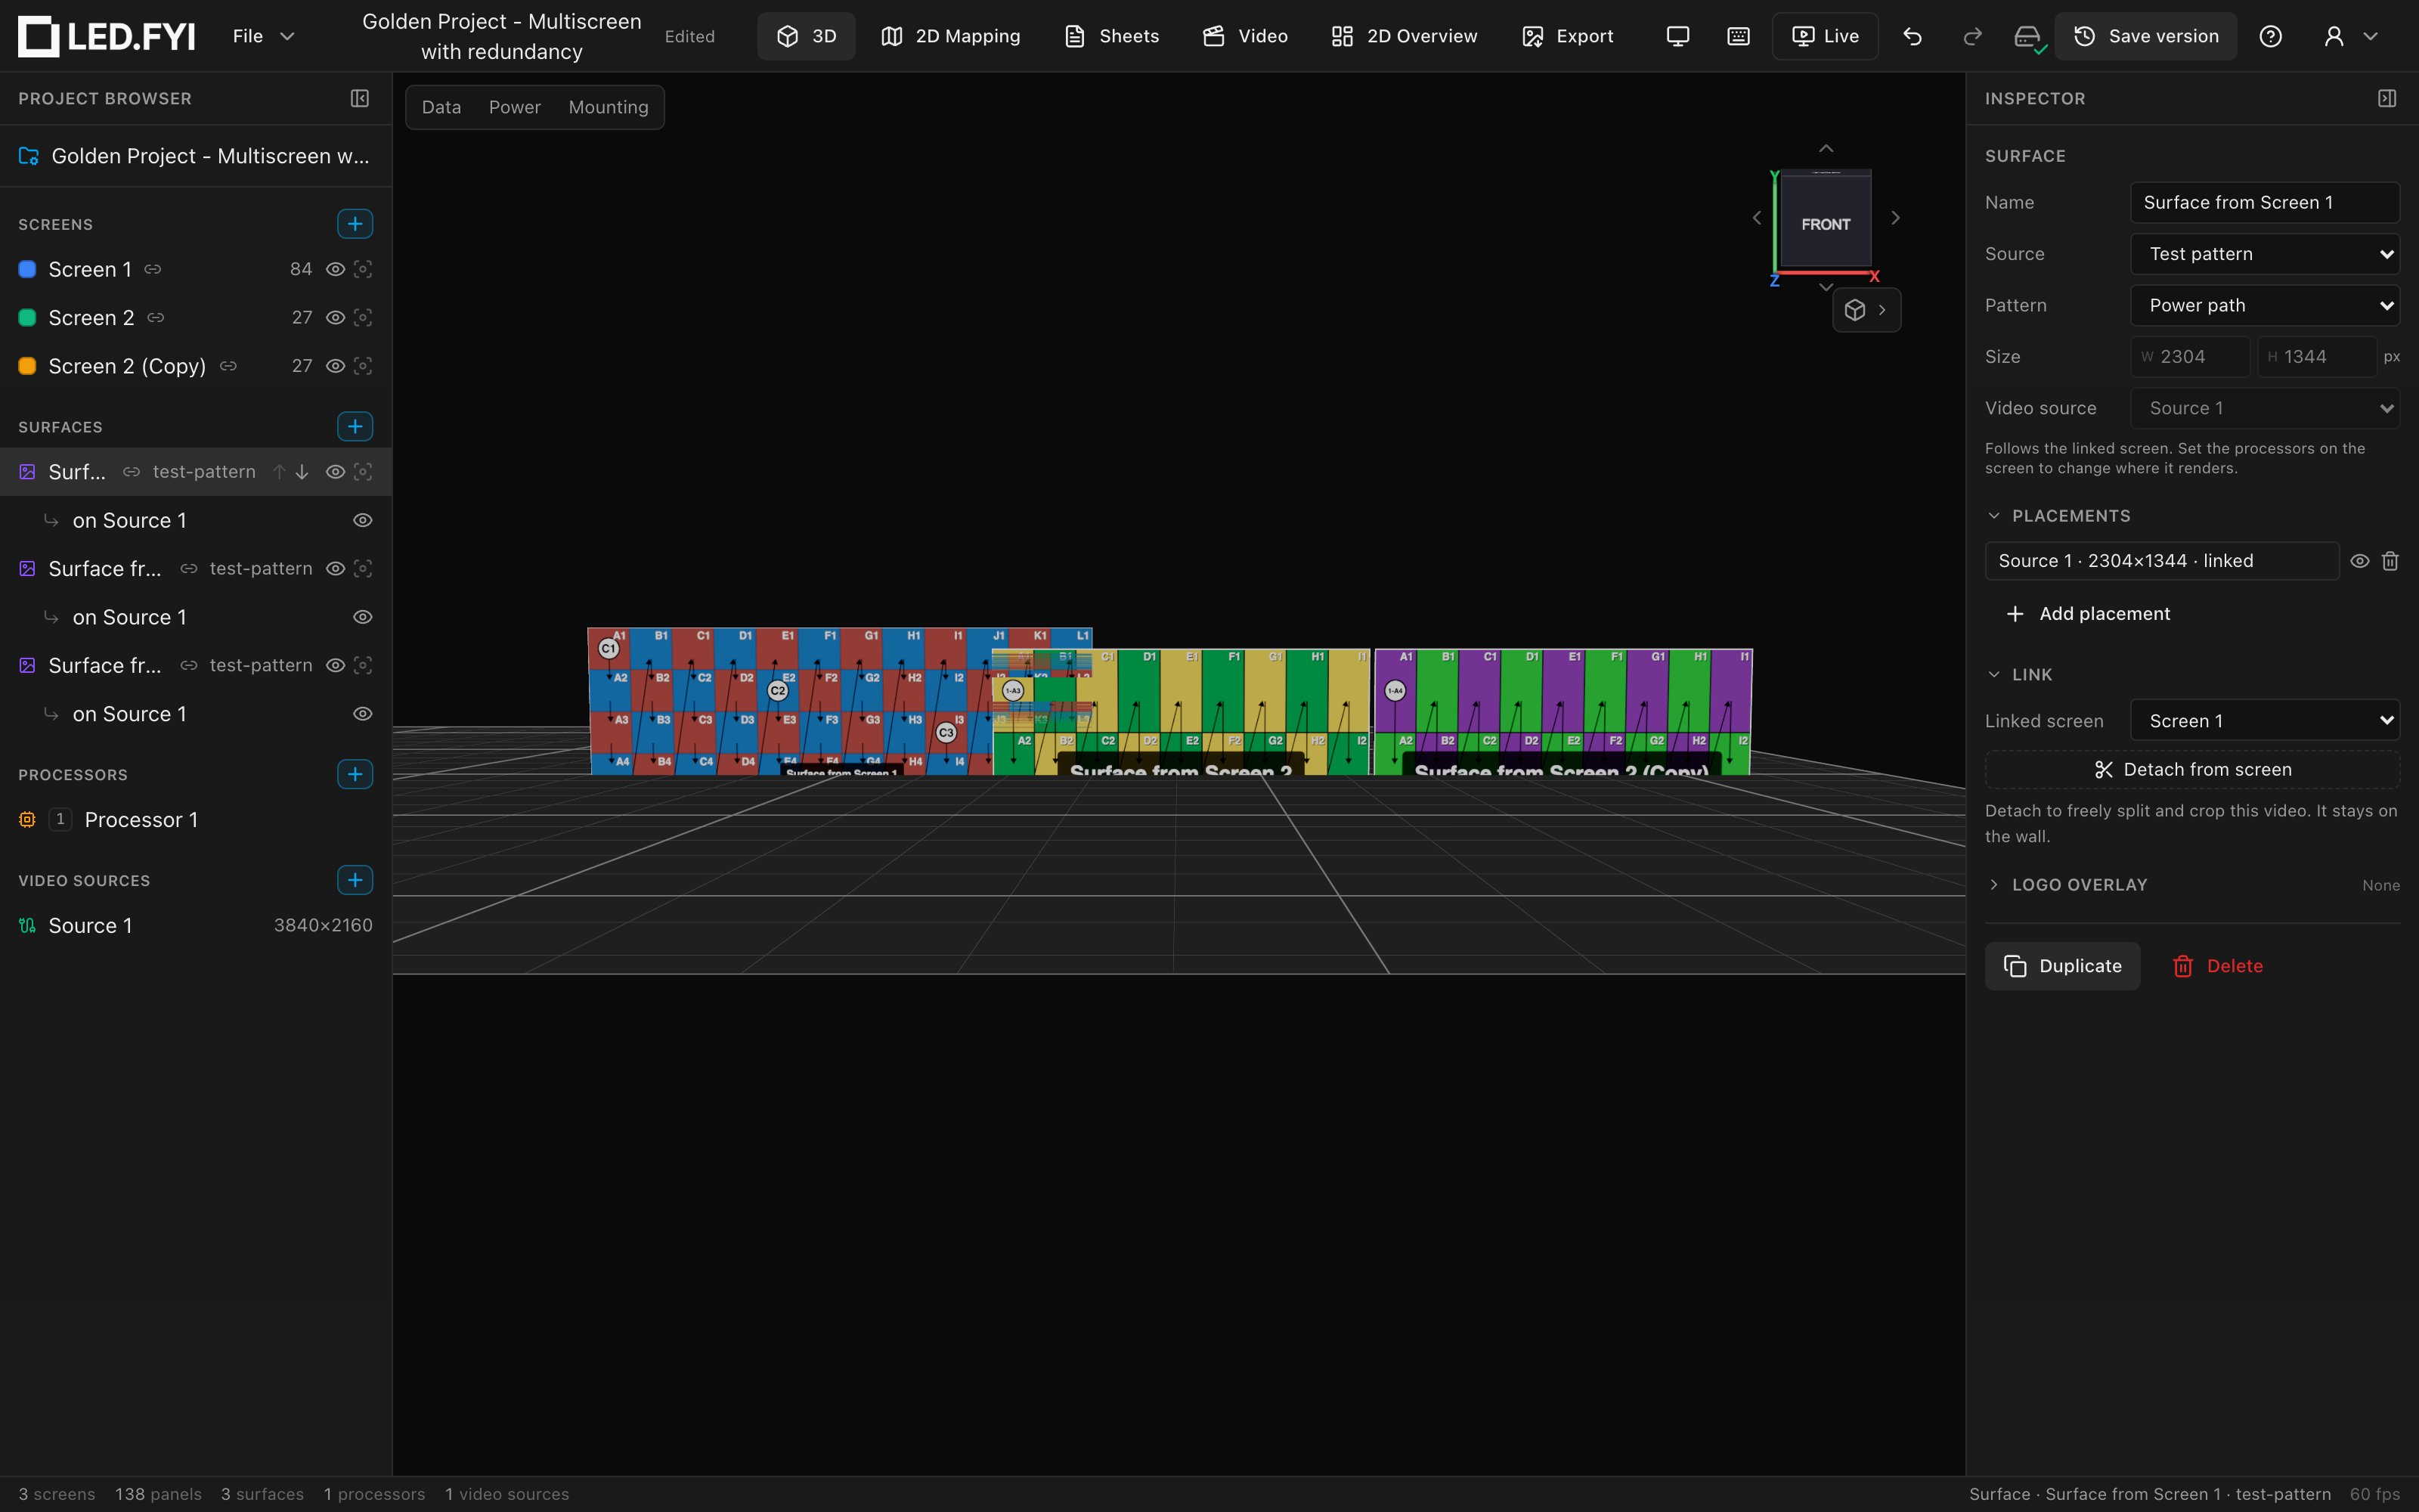Viewport: 2419px width, 1512px height.
Task: Open the File menu
Action: 264,37
